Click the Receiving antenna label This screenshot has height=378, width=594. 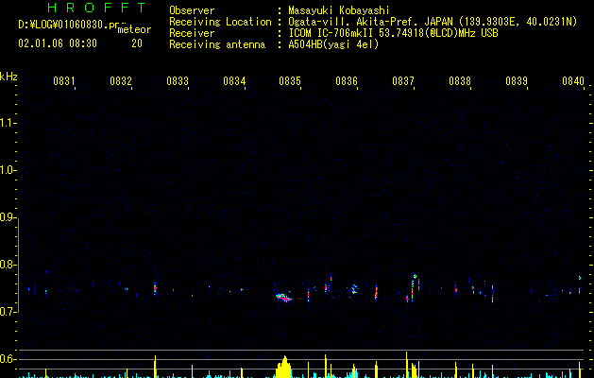coord(217,44)
